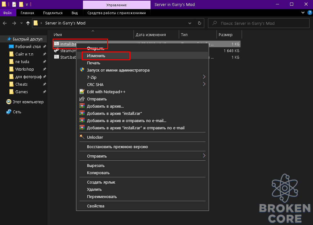Switch to the Вид ribbon tab
313x225 pixels.
pyautogui.click(x=75, y=13)
